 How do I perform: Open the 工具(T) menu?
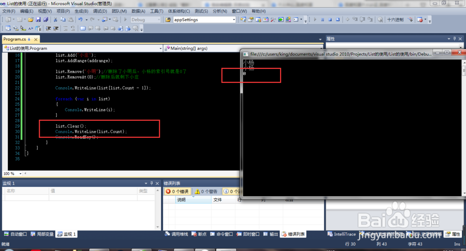(x=157, y=11)
